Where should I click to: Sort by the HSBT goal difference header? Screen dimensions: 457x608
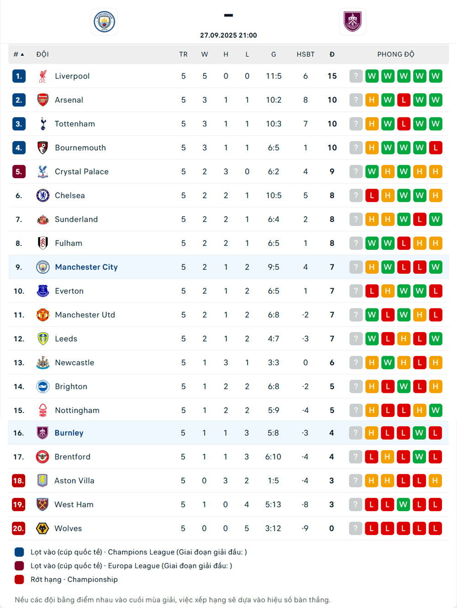click(x=305, y=54)
